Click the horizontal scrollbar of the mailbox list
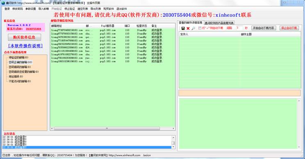Image resolution: width=305 pixels, height=159 pixels. coord(107,129)
